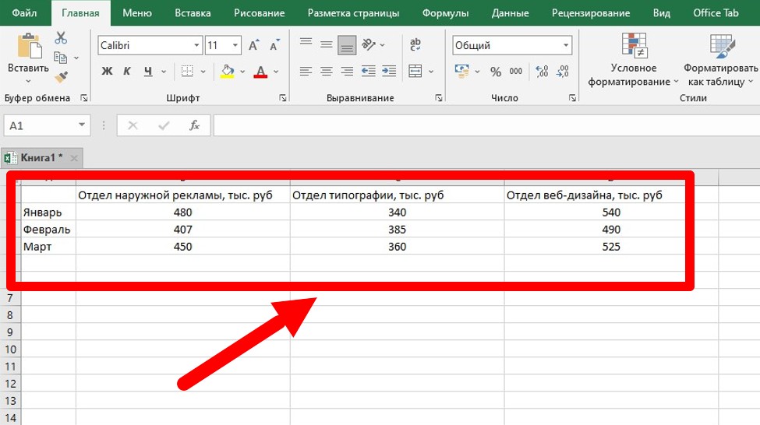This screenshot has height=425, width=760.
Task: Open the Office Tab ribbon tab
Action: [x=716, y=13]
